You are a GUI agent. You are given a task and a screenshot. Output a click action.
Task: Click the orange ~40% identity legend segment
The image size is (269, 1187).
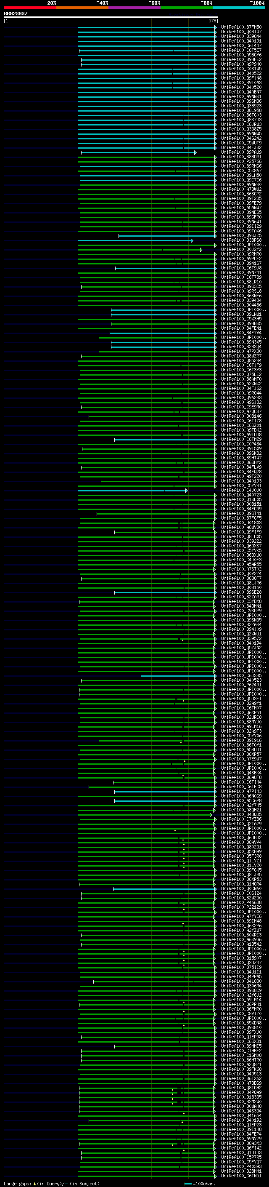pyautogui.click(x=82, y=8)
